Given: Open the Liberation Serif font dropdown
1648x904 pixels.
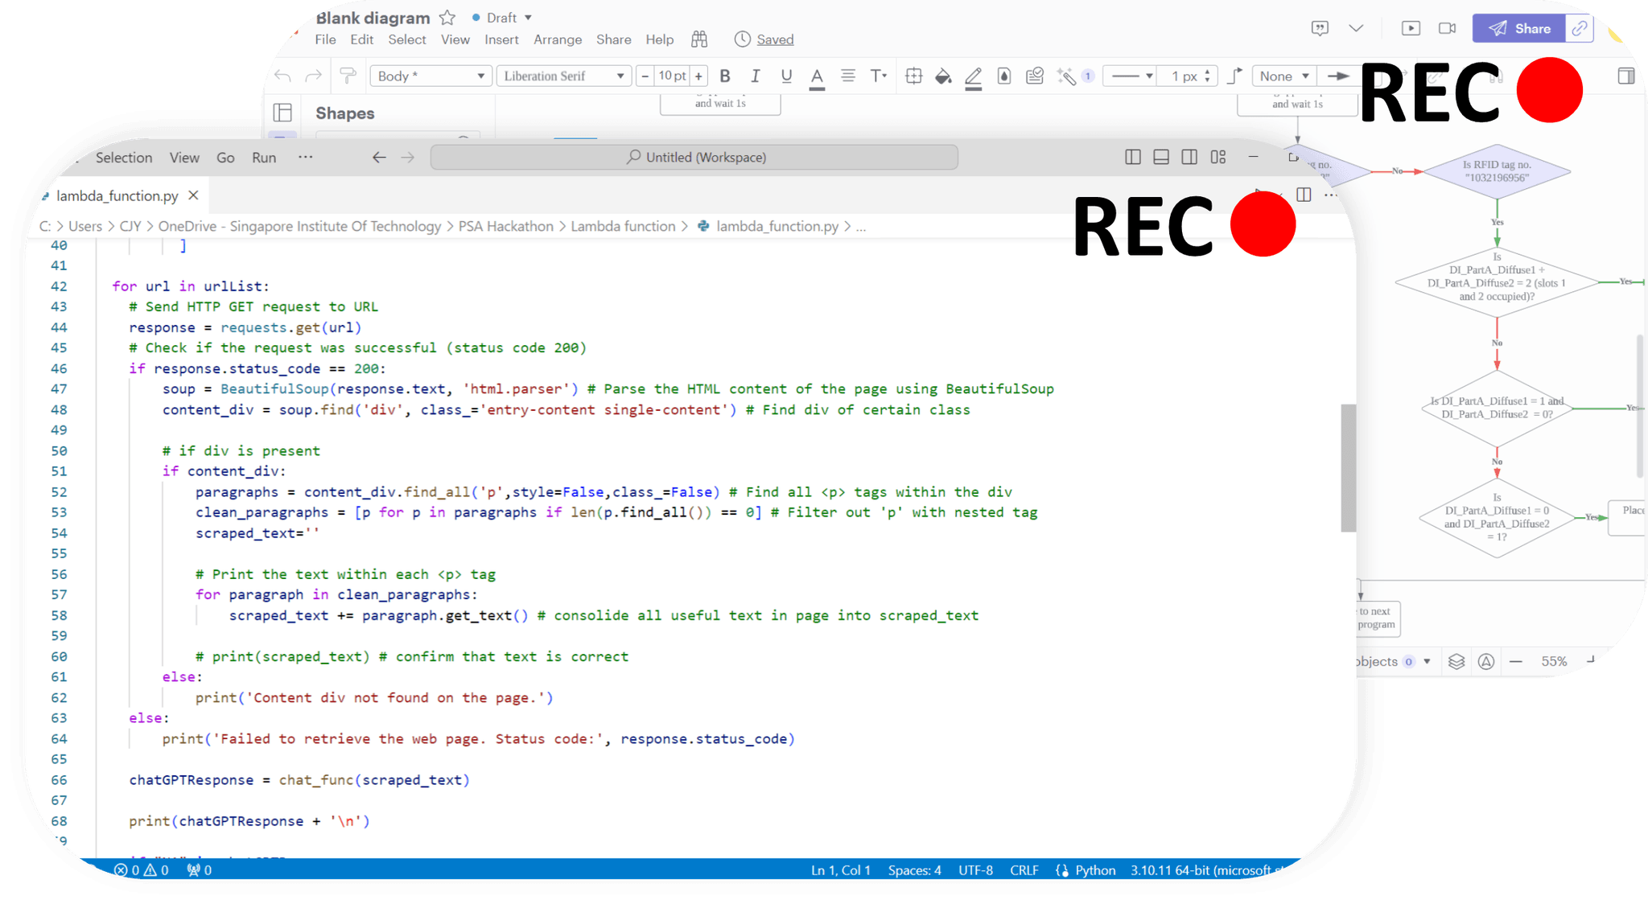Looking at the screenshot, I should (563, 76).
